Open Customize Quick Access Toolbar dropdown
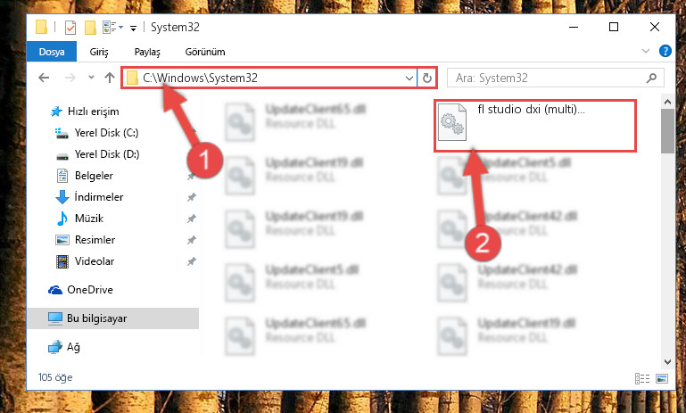686x413 pixels. pos(134,28)
